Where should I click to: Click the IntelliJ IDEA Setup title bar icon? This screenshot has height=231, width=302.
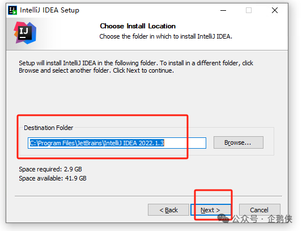[x=12, y=10]
